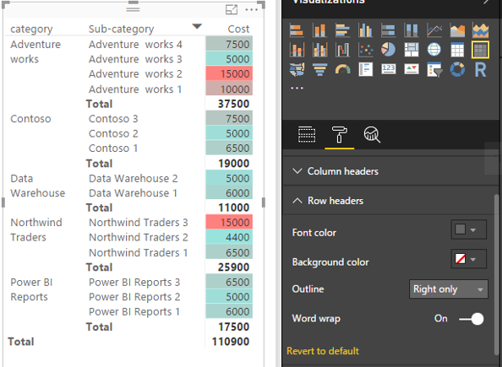Select the 'Power BI Reports 1' row label

tap(134, 311)
